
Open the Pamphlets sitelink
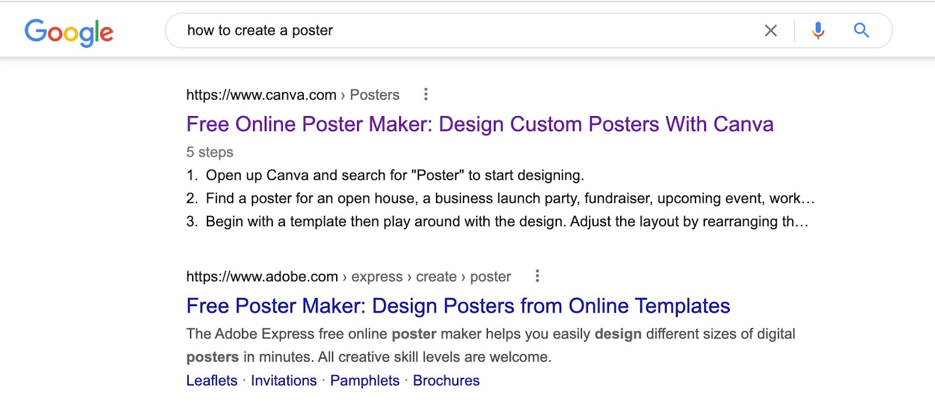click(365, 381)
